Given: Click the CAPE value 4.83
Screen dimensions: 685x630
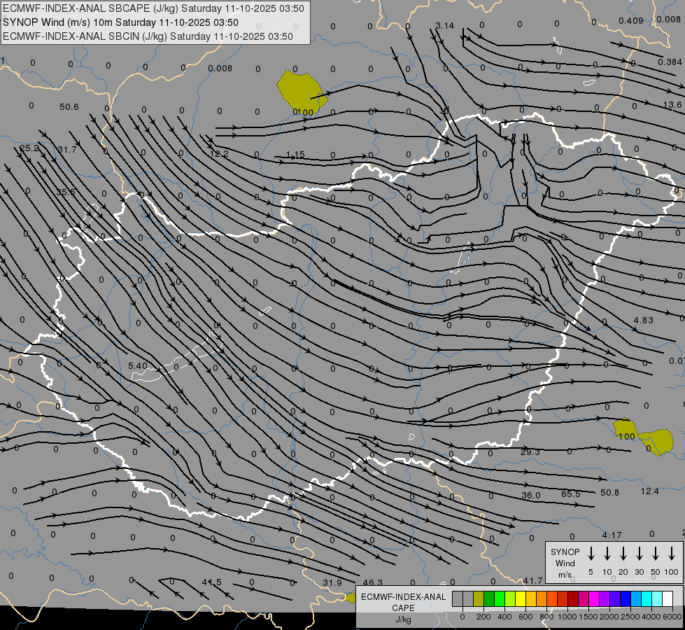Looking at the screenshot, I should 644,320.
